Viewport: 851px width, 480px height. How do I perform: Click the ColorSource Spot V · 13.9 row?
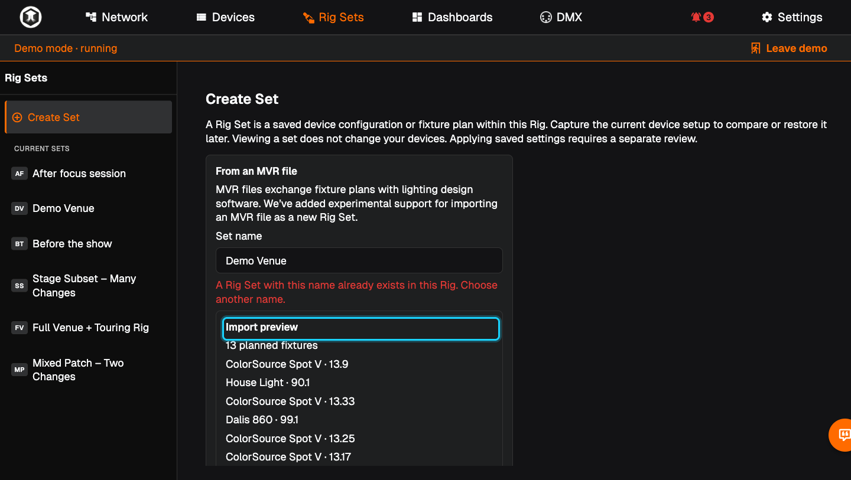coord(287,364)
